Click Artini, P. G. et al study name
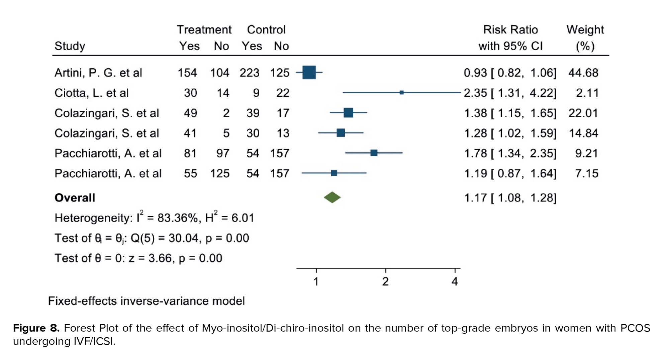The height and width of the screenshot is (362, 669). click(98, 73)
